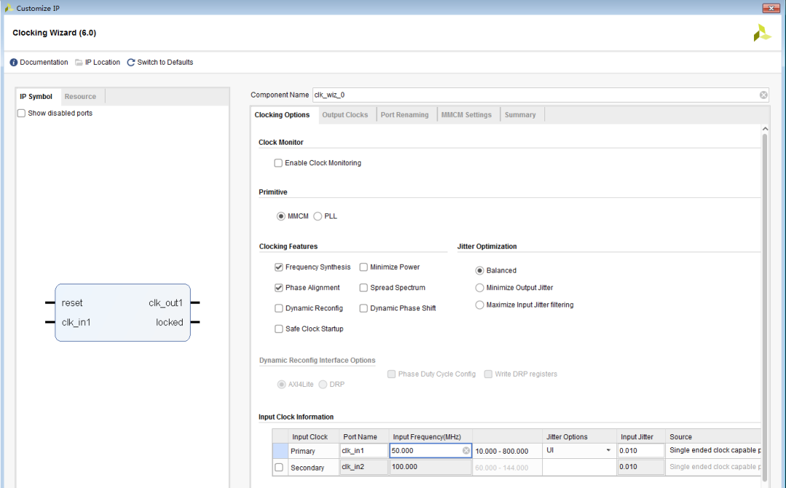
Task: Clear the Input Frequency value with its X icon
Action: (x=467, y=450)
